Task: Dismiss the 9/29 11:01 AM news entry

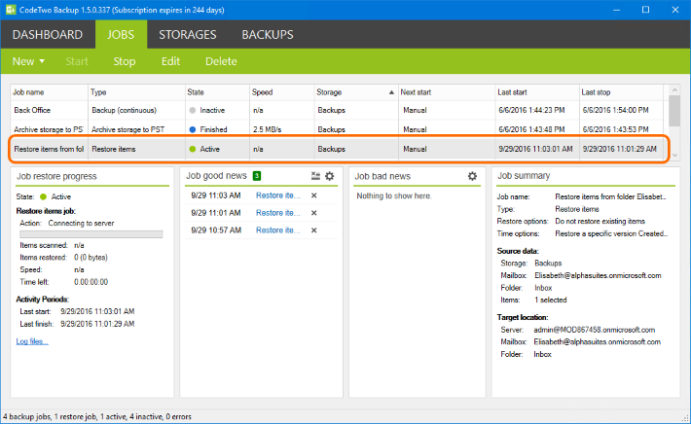Action: [x=313, y=213]
